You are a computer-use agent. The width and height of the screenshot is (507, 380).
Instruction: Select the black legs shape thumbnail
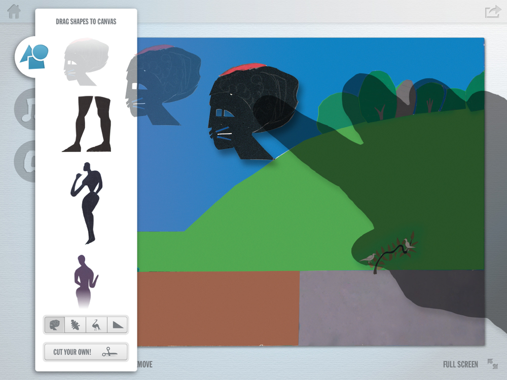pos(86,124)
